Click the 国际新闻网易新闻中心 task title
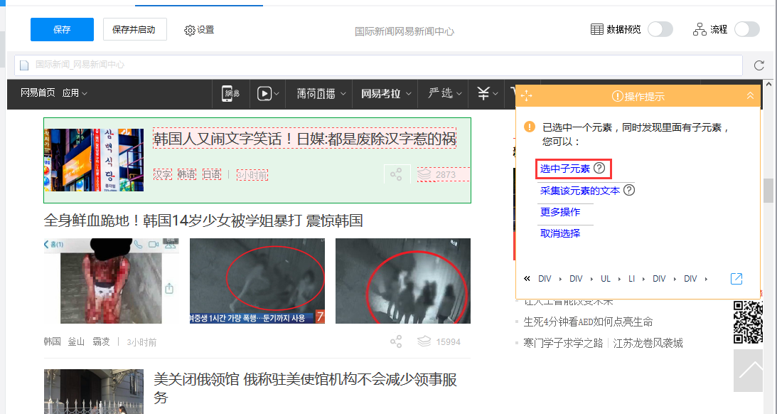This screenshot has width=777, height=414. (x=404, y=32)
